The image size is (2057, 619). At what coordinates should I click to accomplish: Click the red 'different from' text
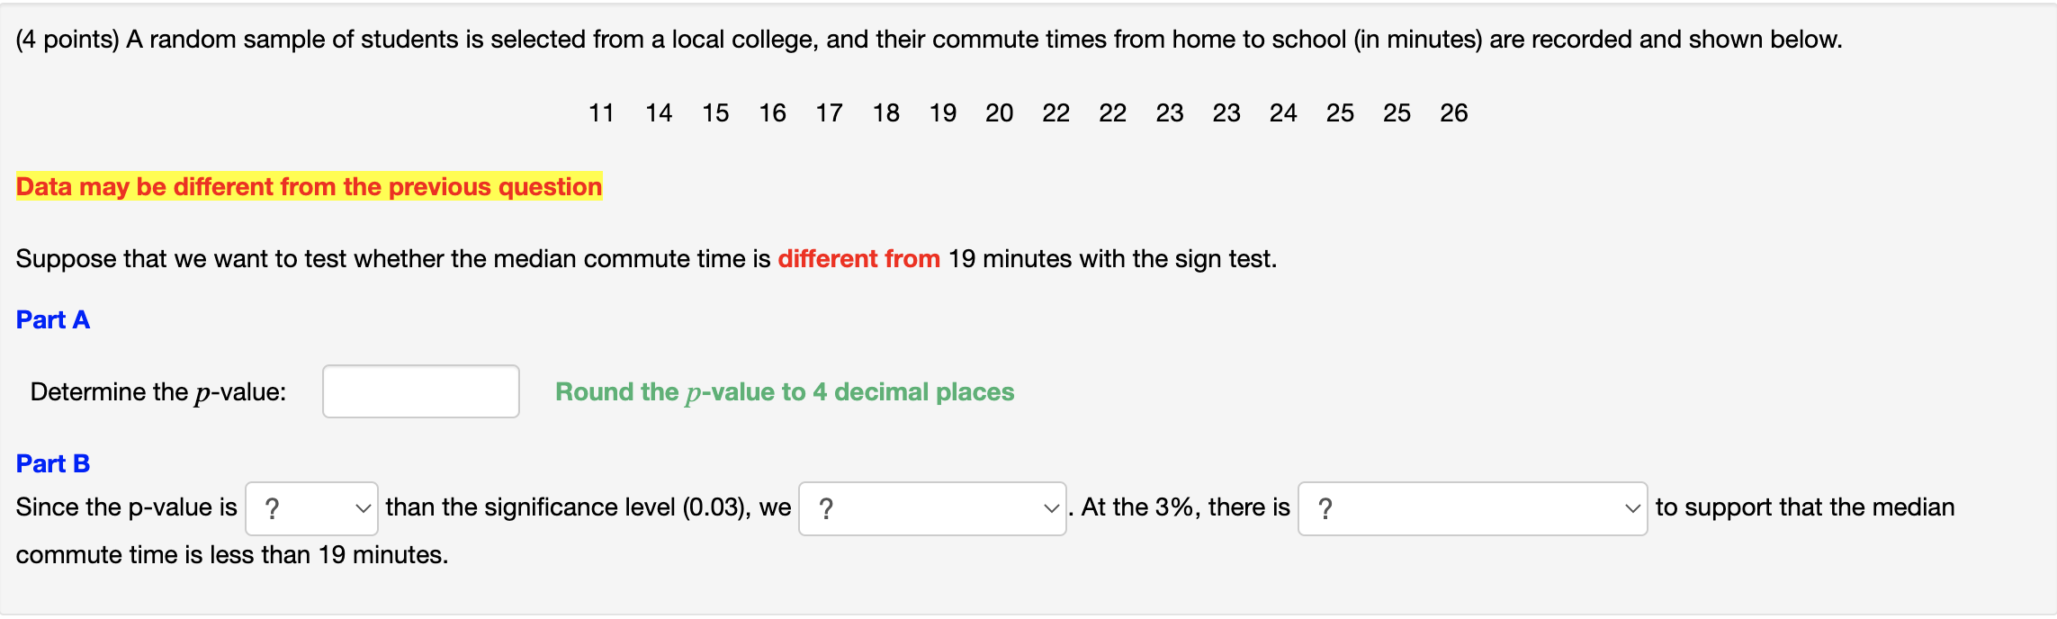pyautogui.click(x=859, y=258)
